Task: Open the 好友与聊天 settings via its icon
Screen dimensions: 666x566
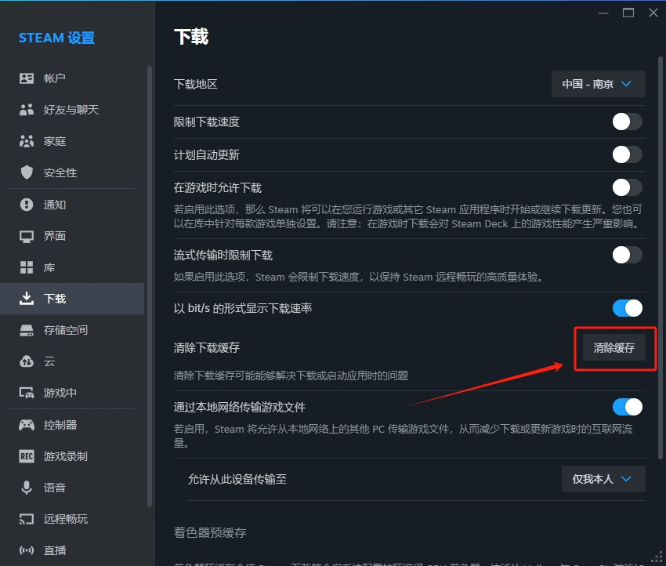Action: (25, 110)
